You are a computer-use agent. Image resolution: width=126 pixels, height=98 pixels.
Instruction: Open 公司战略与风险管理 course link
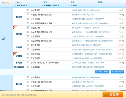(x=52, y=5)
